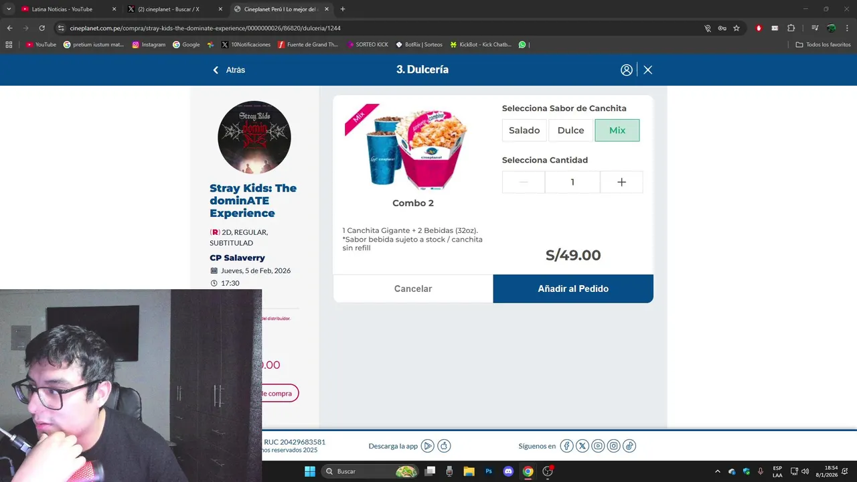Image resolution: width=857 pixels, height=482 pixels.
Task: Open Google Play app download icon
Action: pos(428,446)
